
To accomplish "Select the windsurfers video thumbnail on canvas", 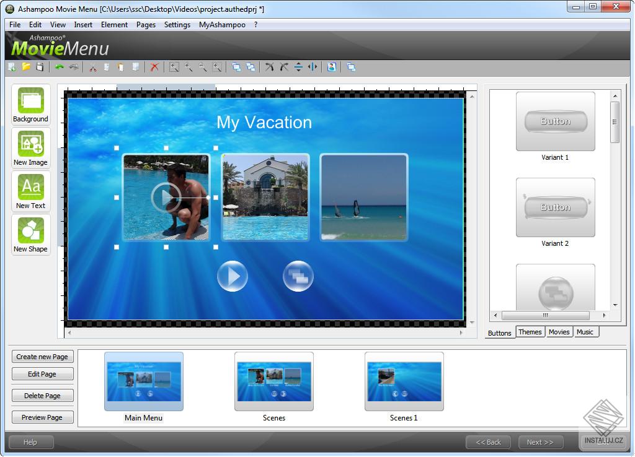I will click(363, 198).
